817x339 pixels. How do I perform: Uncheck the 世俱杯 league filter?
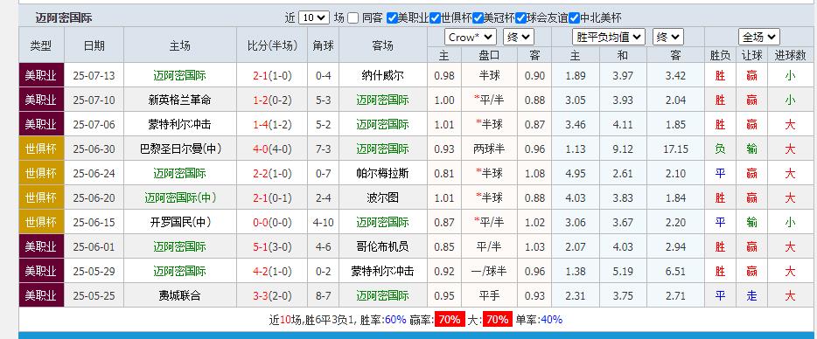(x=436, y=18)
